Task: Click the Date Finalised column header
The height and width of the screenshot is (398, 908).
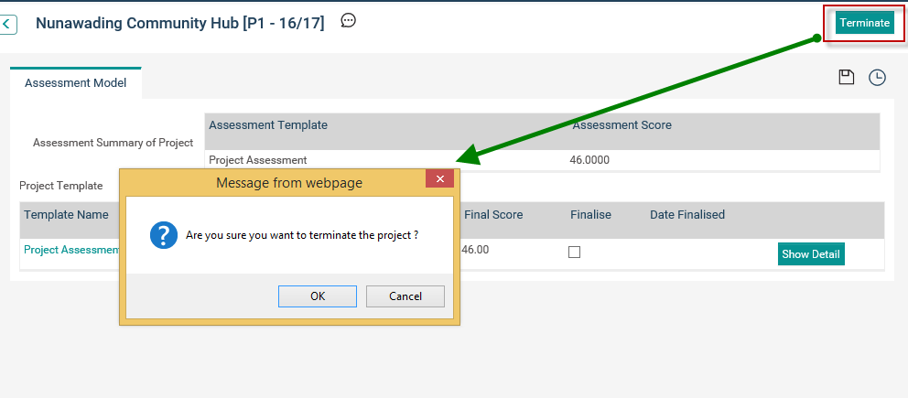Action: [x=686, y=215]
